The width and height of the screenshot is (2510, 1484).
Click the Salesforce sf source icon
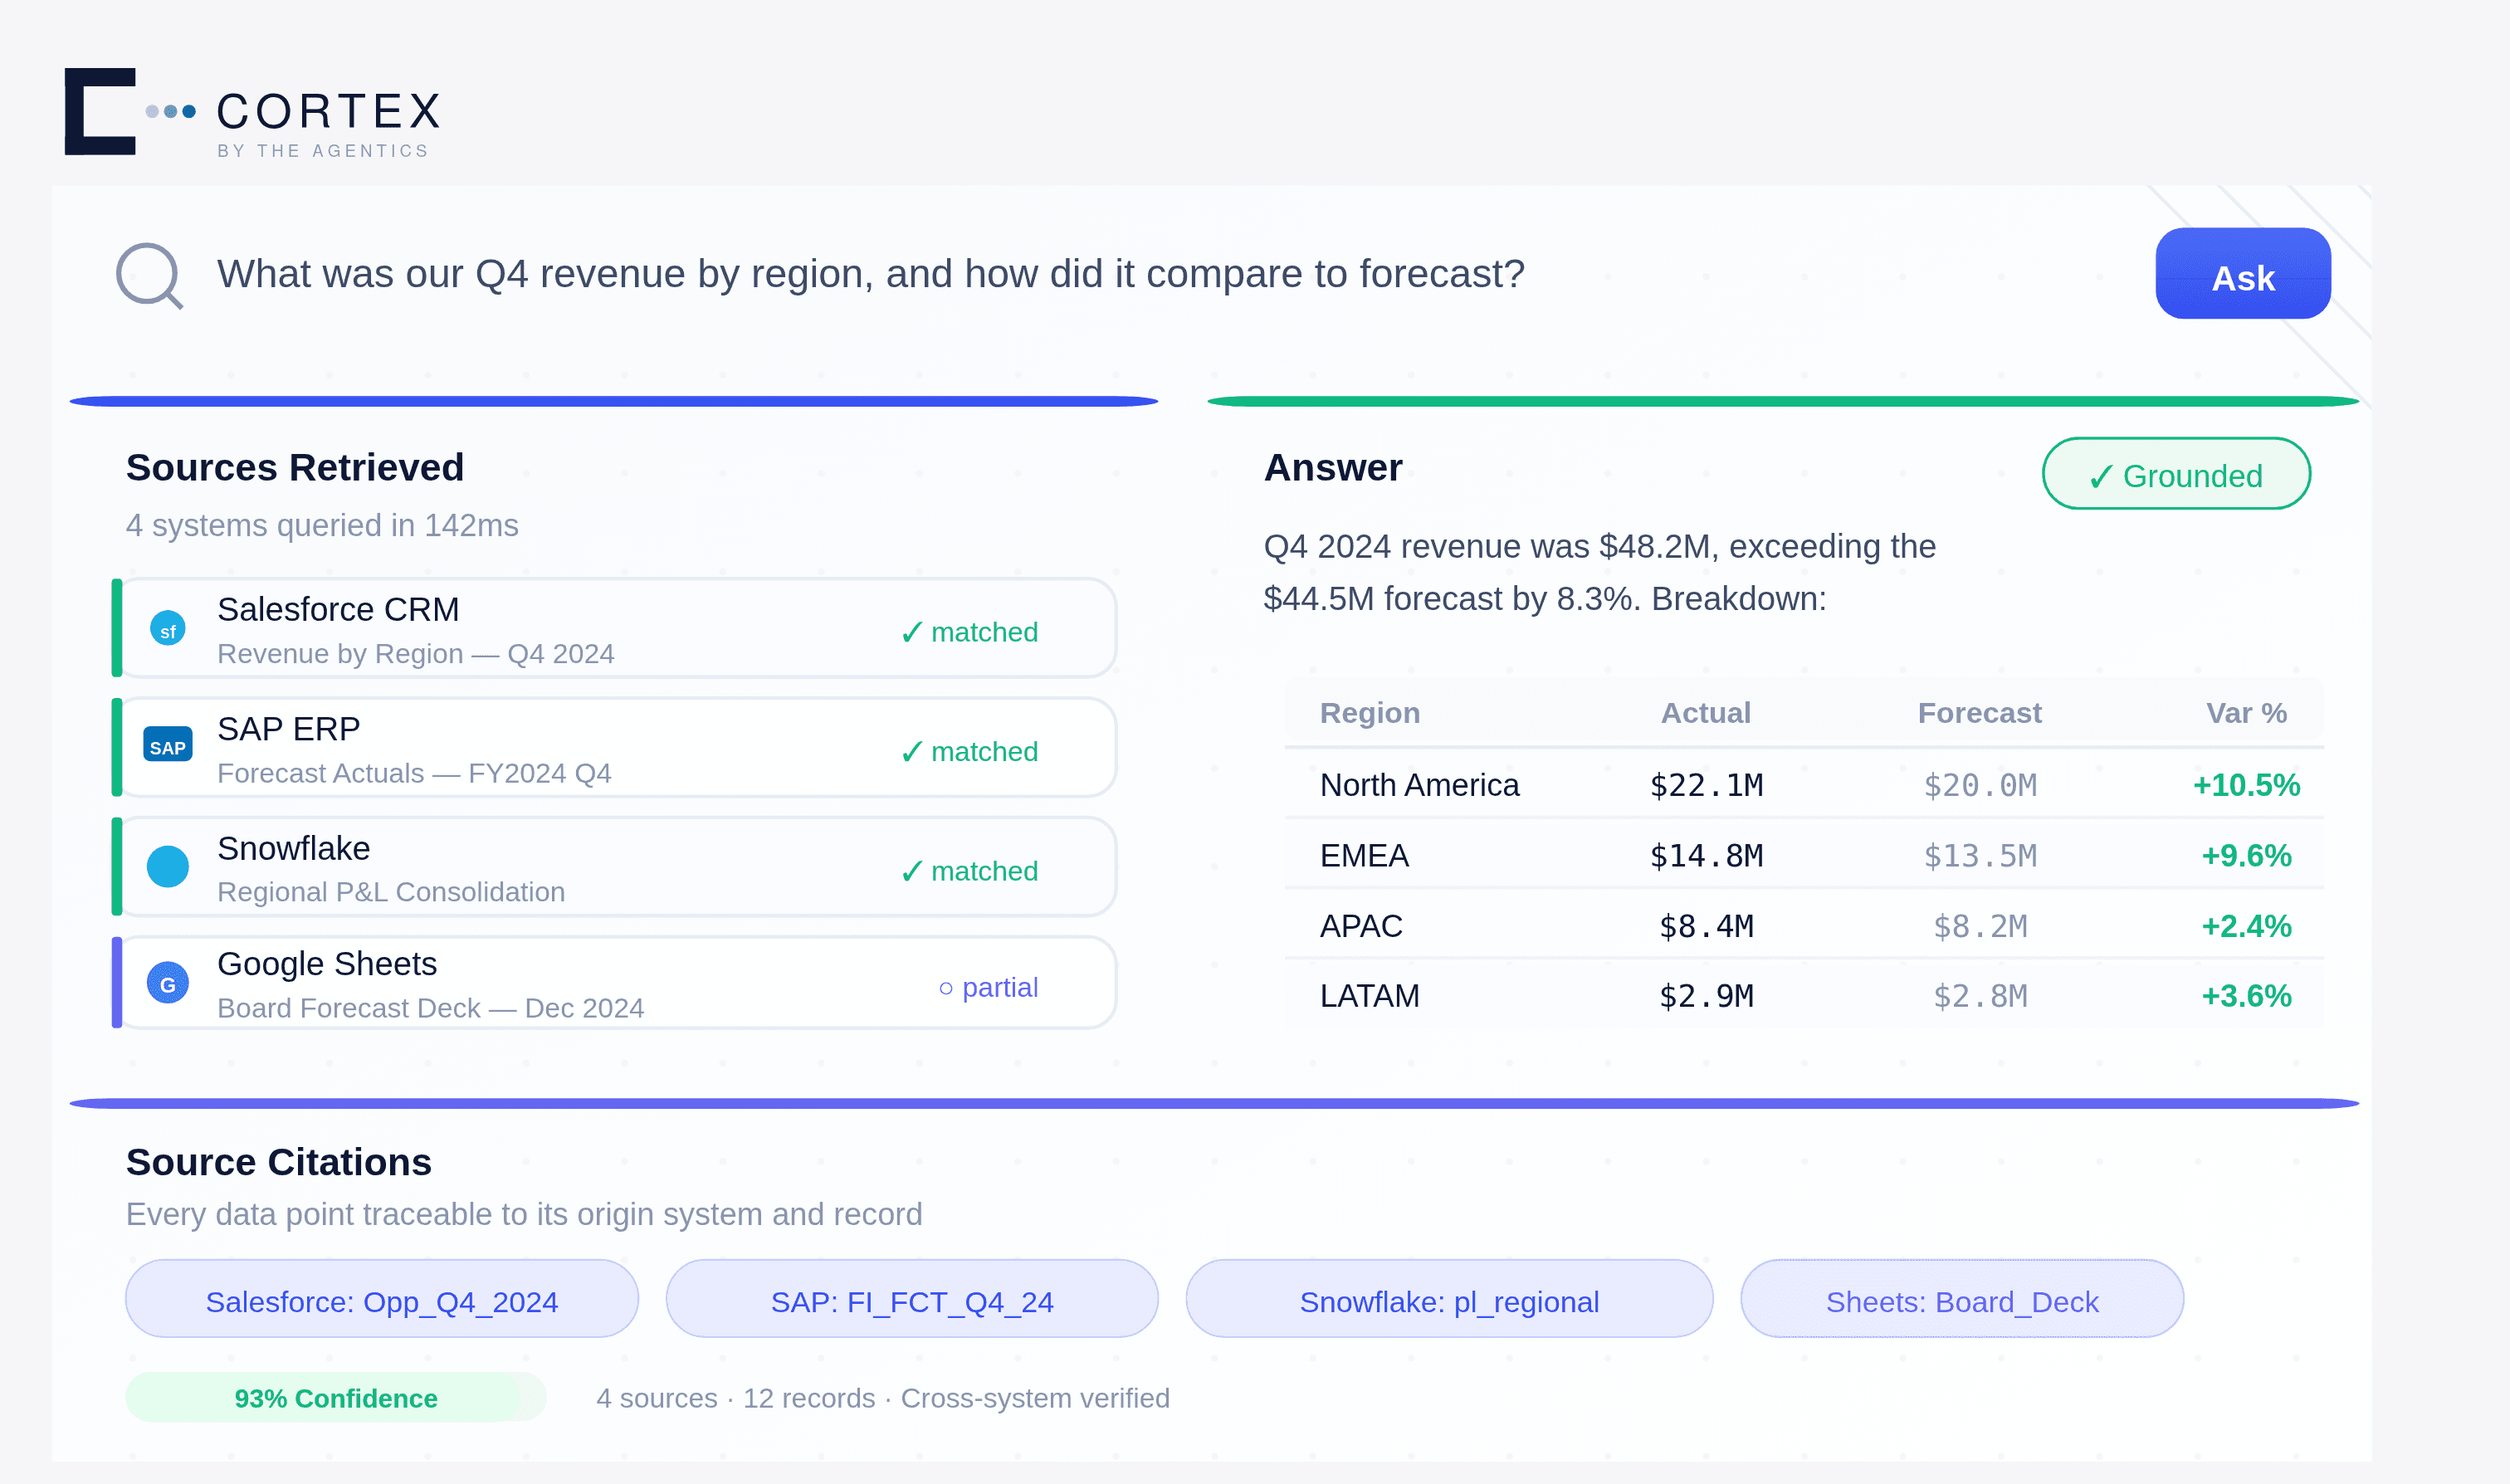[168, 629]
